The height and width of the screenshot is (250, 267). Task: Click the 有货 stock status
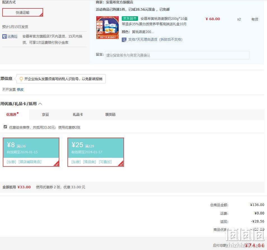pos(255,19)
